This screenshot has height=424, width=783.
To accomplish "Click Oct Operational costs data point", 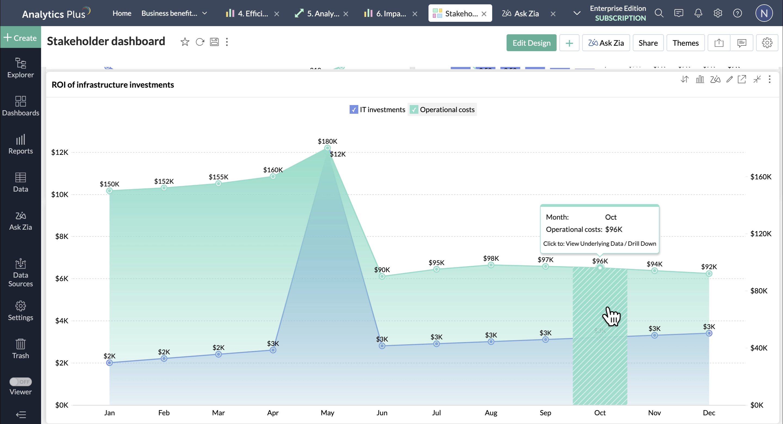I will click(x=600, y=268).
